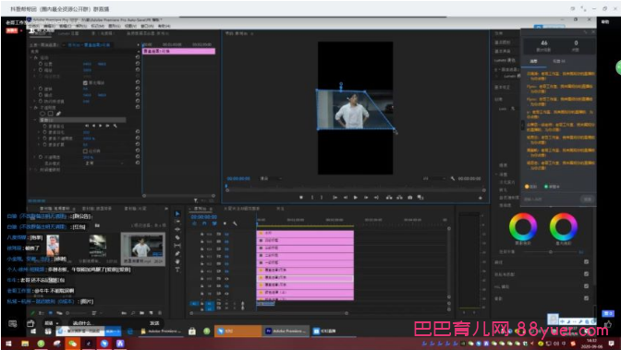Select the Type tool
Screen dimensions: 621x350
(x=177, y=270)
